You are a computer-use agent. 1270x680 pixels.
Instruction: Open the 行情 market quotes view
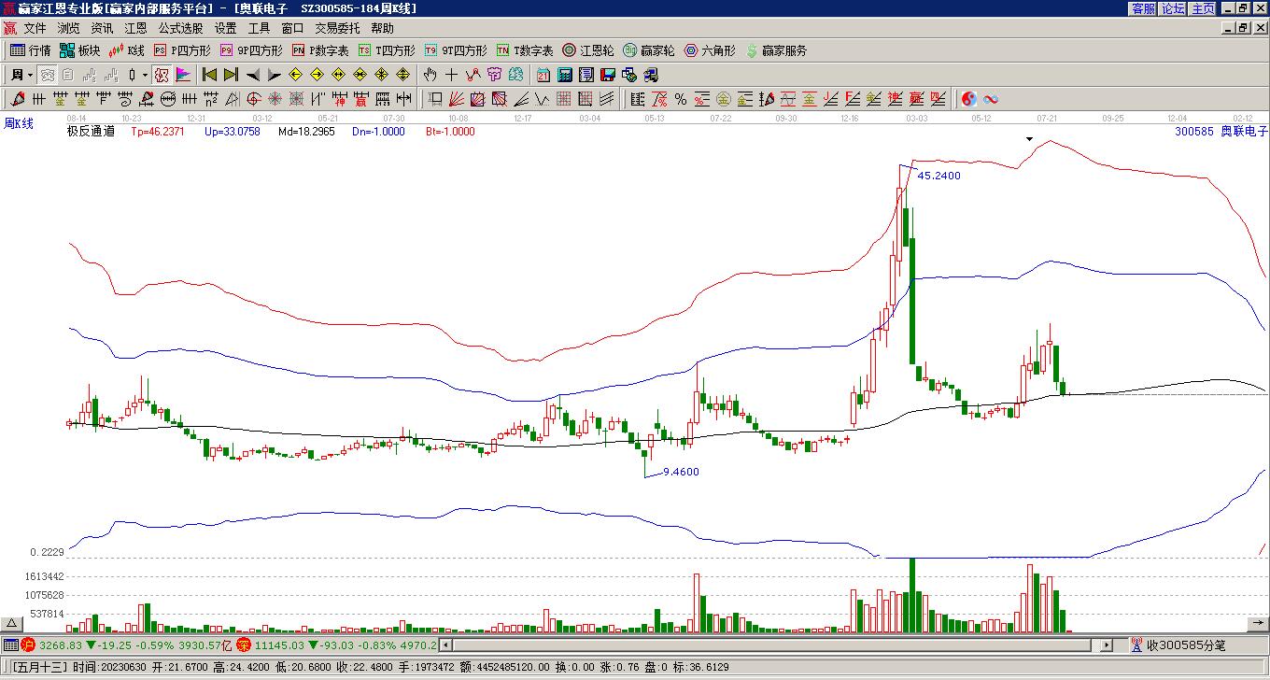(30, 50)
